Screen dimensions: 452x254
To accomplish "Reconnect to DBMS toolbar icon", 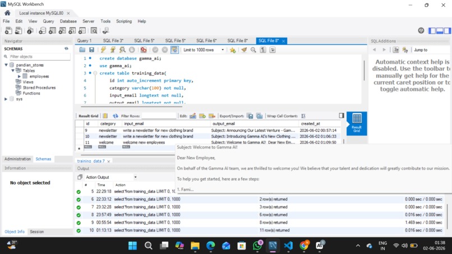I will 105,31.
